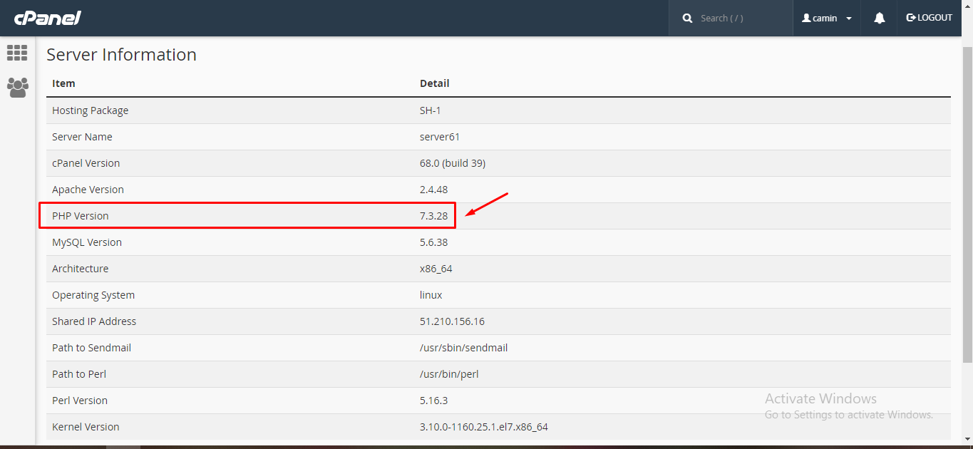Select the apps grid icon in the sidebar
The image size is (973, 449).
point(16,53)
